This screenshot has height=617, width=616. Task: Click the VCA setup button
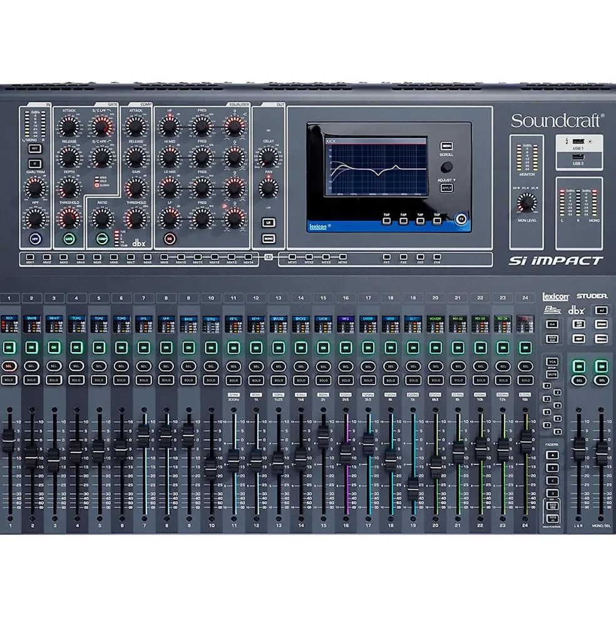coord(552,361)
